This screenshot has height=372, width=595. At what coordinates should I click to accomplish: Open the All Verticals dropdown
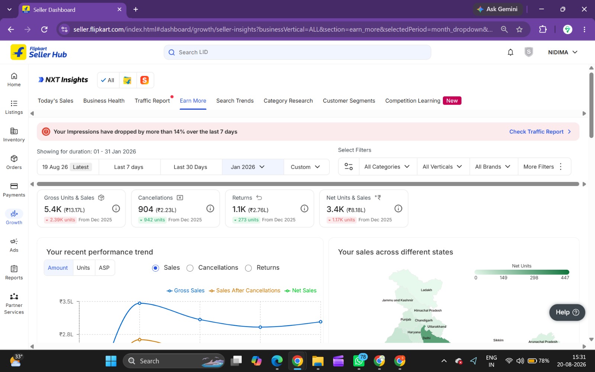pyautogui.click(x=442, y=167)
